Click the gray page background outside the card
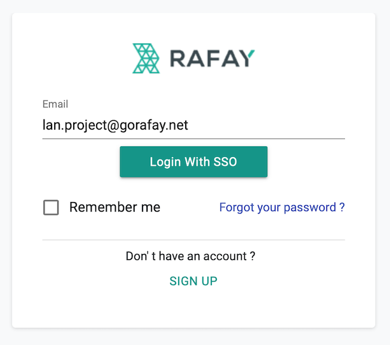 195,337
